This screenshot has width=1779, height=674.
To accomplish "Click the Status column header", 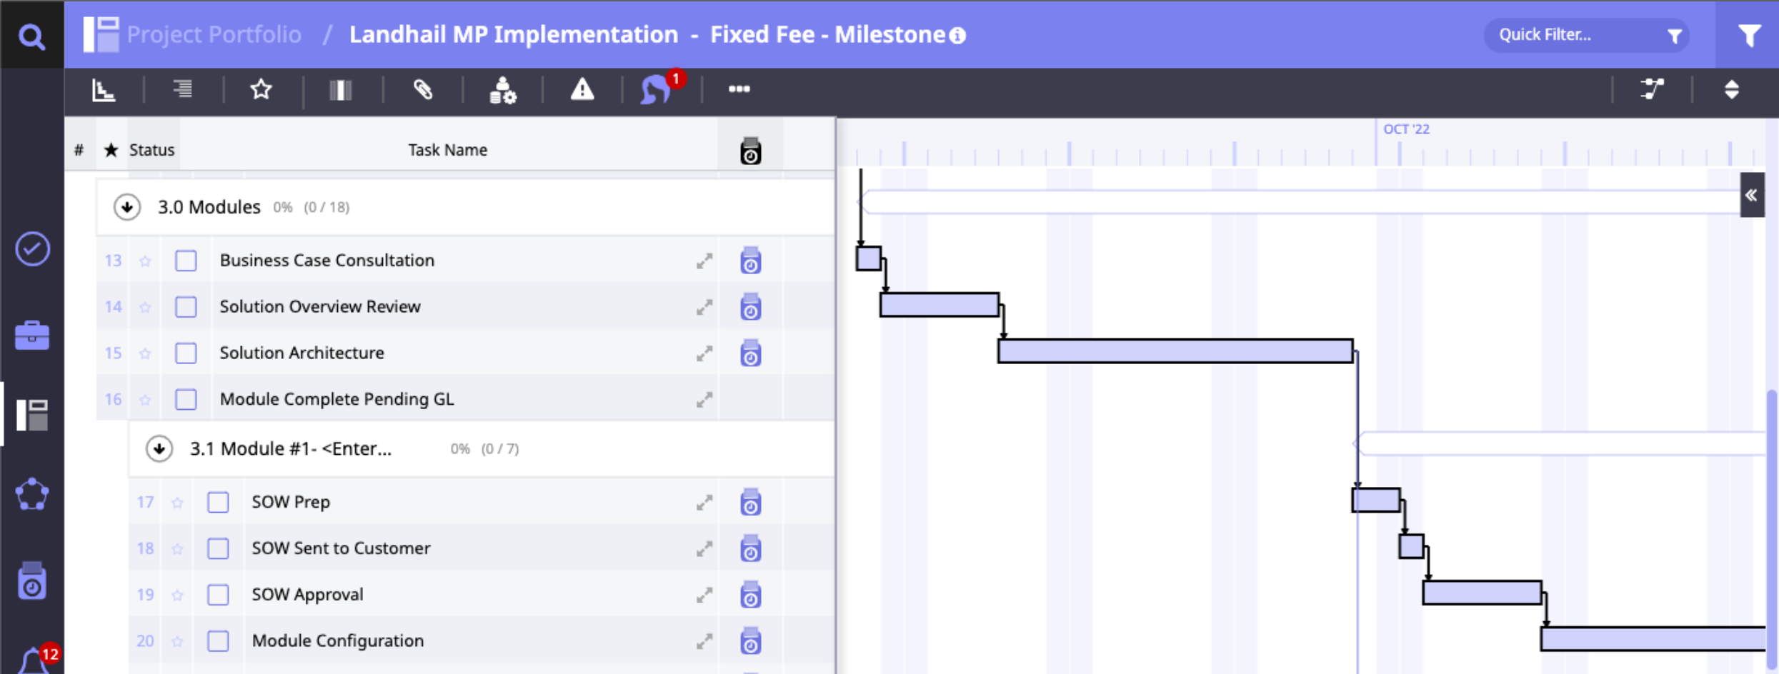I will pos(151,150).
